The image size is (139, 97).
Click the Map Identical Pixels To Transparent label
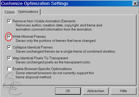click(40, 58)
